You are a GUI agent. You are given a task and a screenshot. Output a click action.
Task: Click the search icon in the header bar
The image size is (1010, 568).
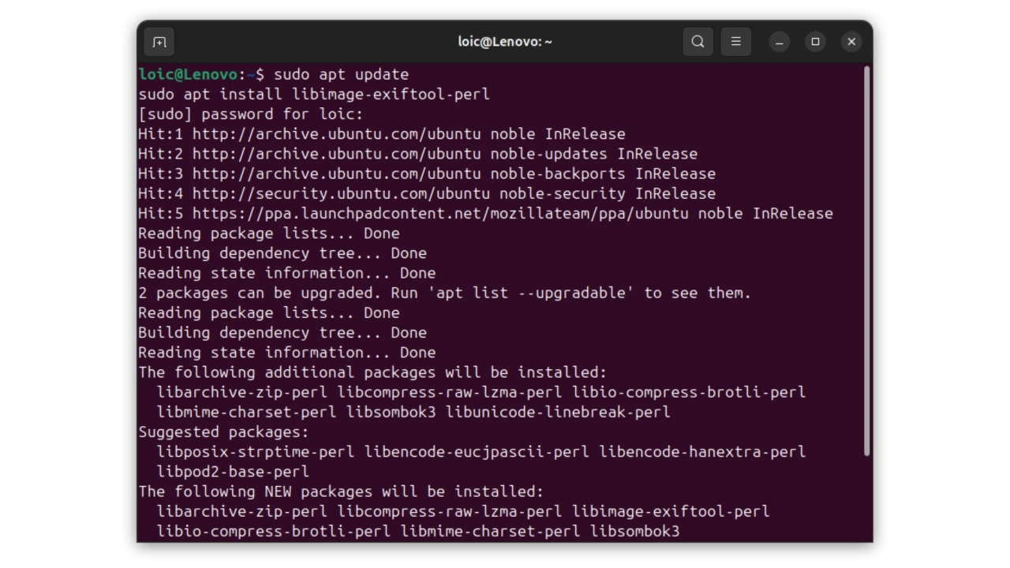(x=698, y=42)
